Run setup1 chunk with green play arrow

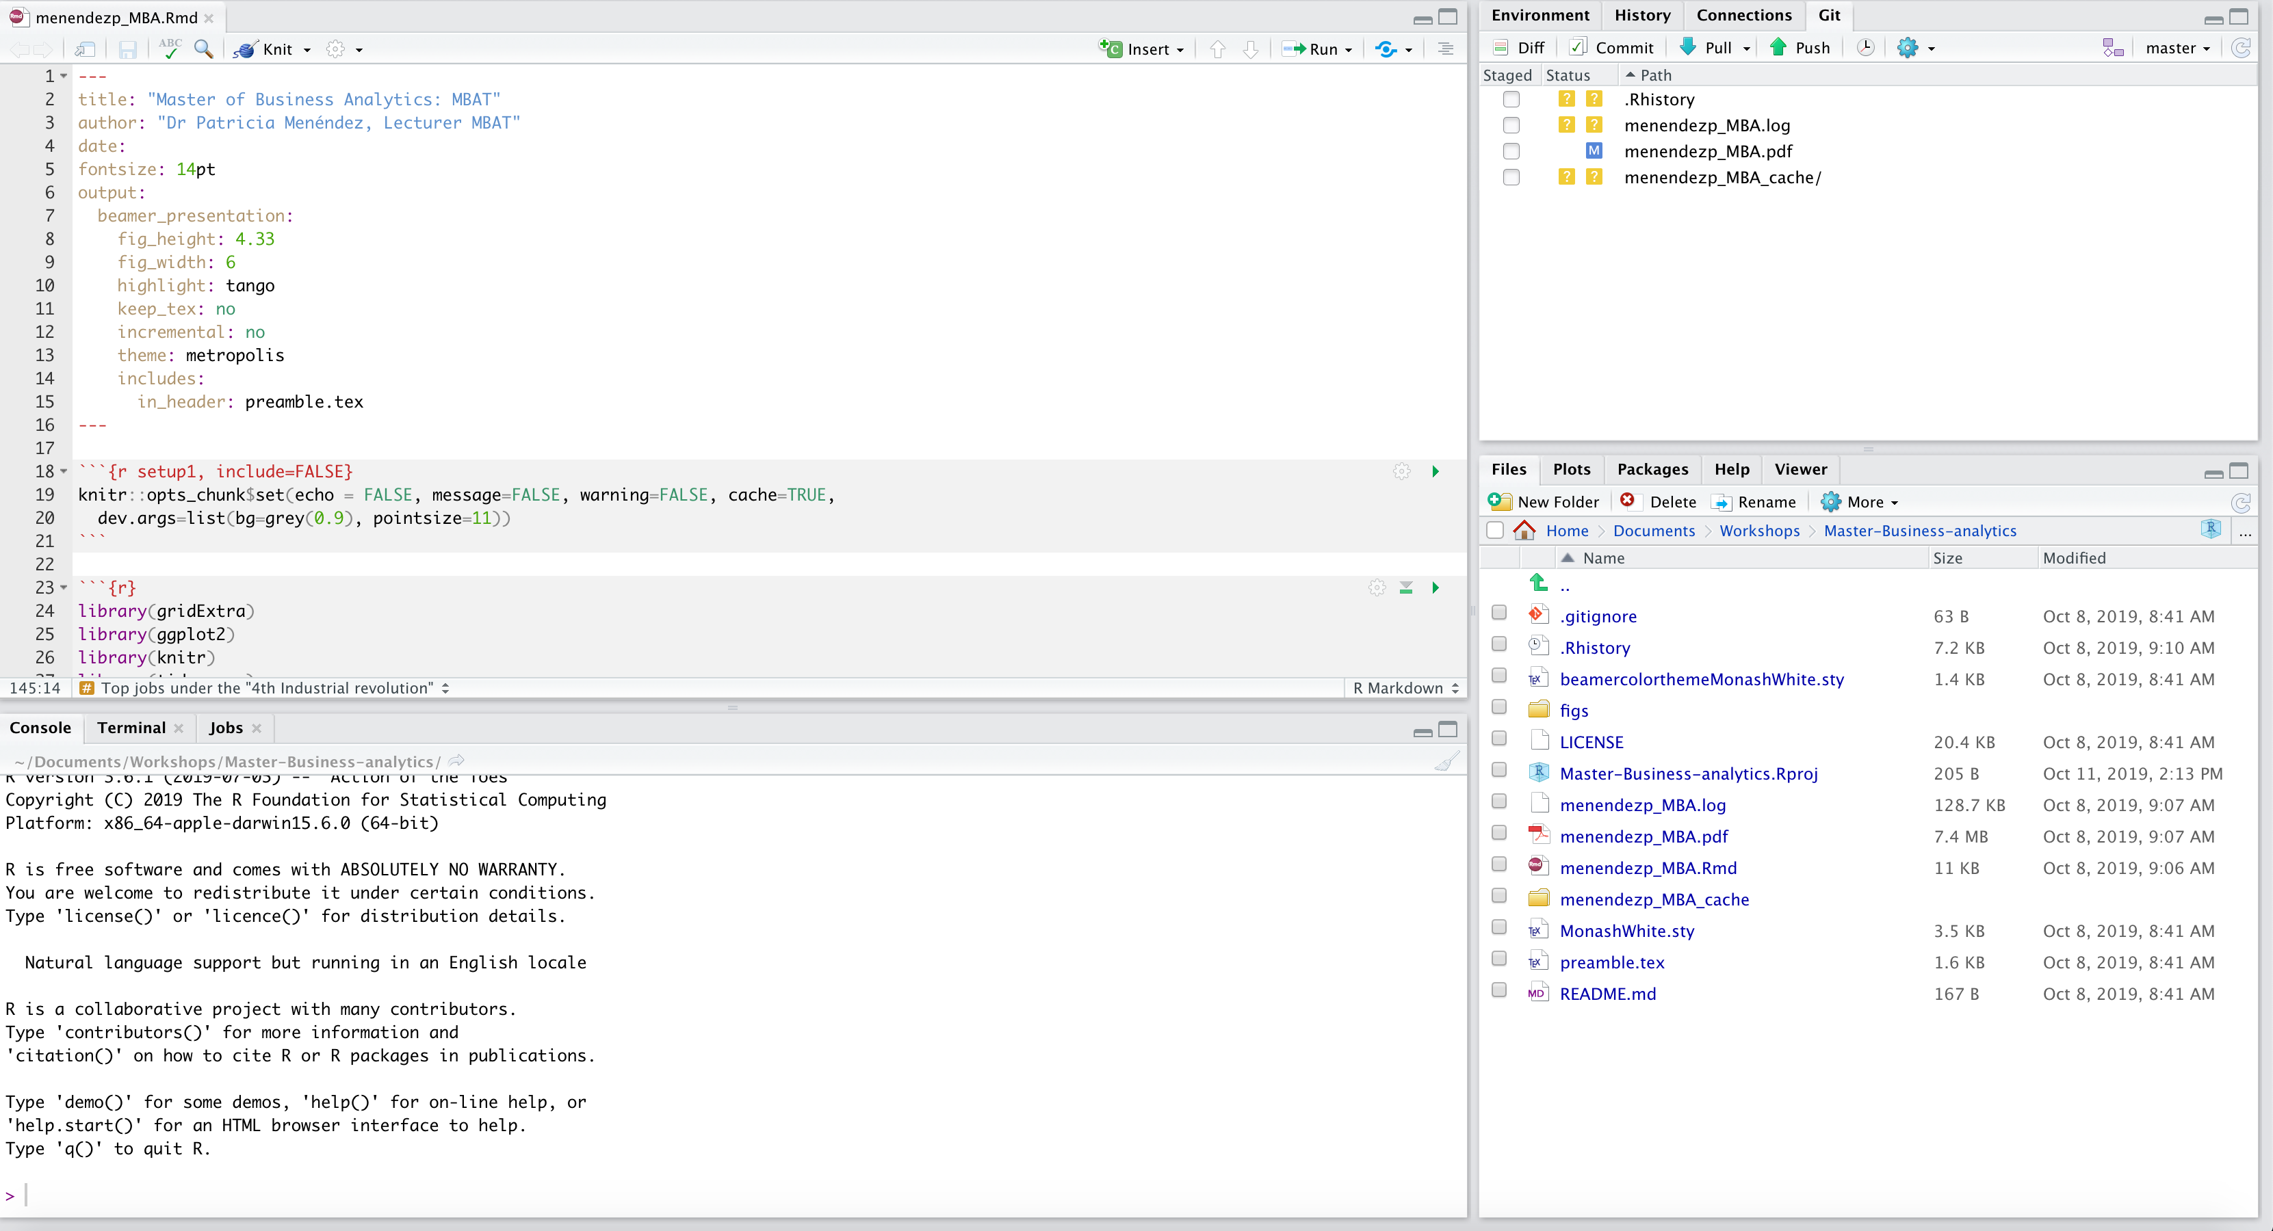[1436, 472]
